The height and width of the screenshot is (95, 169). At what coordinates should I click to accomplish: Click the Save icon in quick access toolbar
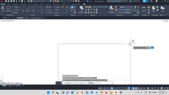coord(11,1)
